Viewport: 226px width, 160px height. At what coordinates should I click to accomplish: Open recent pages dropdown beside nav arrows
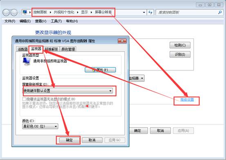[20, 13]
